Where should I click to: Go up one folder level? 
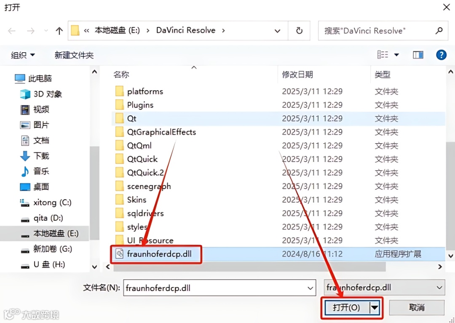(x=59, y=31)
